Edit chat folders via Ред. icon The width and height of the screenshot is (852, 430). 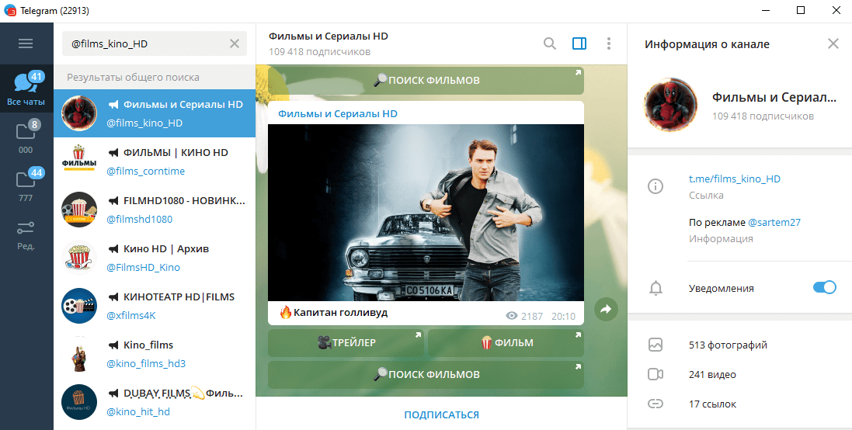26,234
